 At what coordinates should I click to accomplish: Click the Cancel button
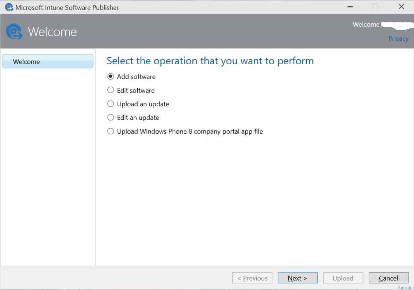tap(388, 278)
